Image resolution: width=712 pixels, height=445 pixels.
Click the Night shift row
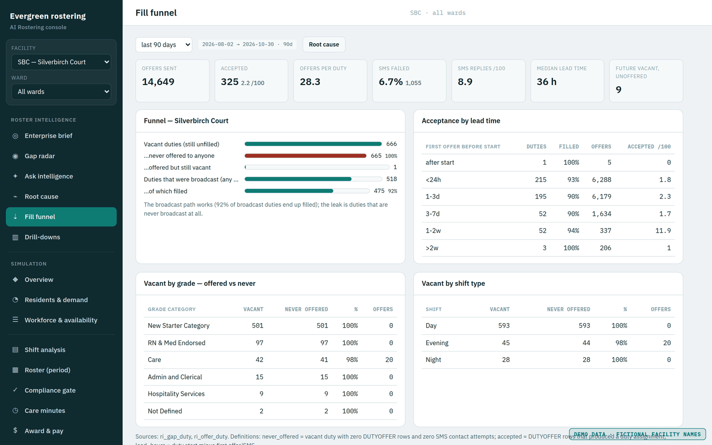coord(548,360)
